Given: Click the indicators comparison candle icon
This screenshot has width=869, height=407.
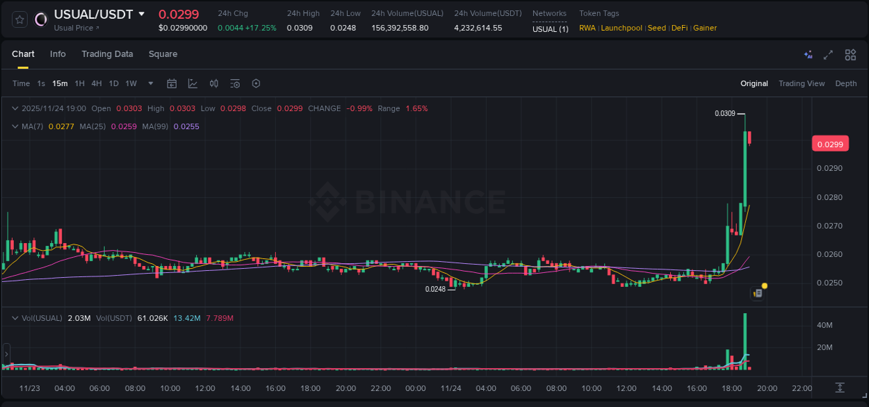Looking at the screenshot, I should (213, 83).
